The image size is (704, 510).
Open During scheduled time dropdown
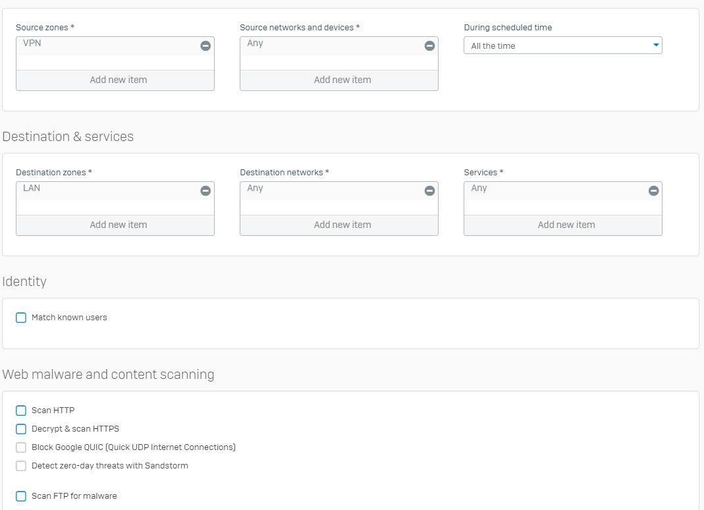562,45
